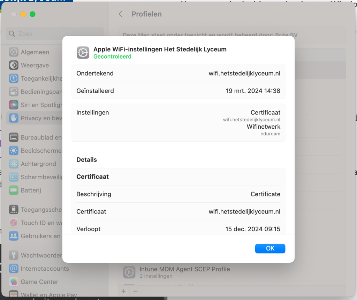This screenshot has height=300, width=357.
Task: Select the Weergave sidebar icon
Action: [x=14, y=66]
